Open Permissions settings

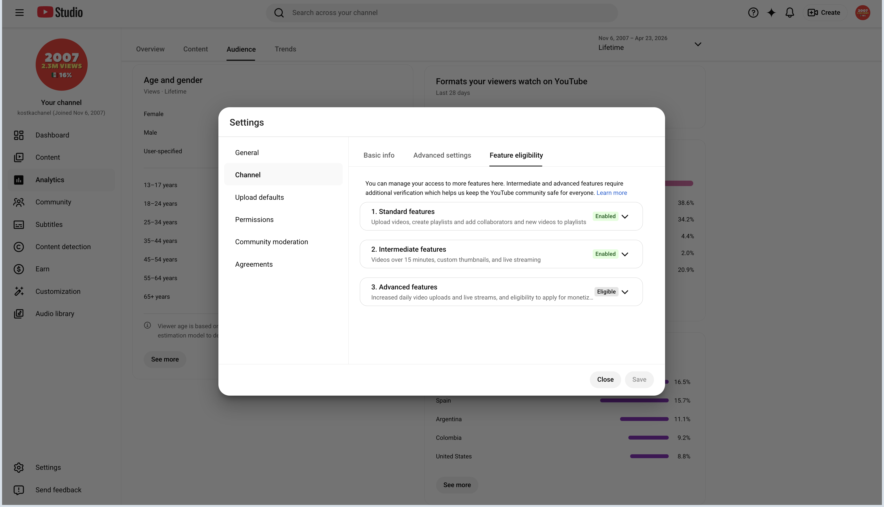[283, 219]
